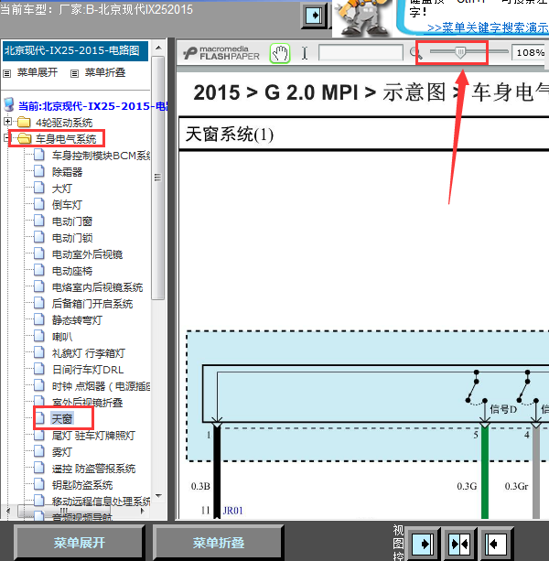Click the tree vertical scrollbar thumb
Viewport: 549px width, 561px height.
tap(157, 178)
